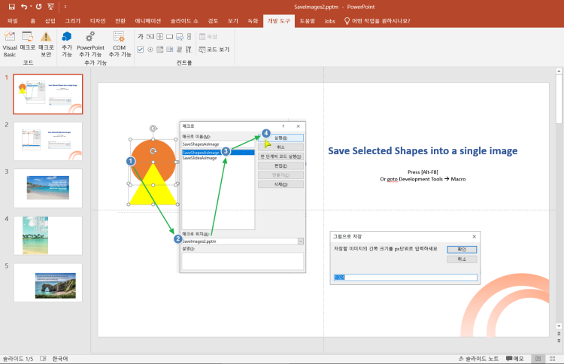The height and width of the screenshot is (364, 564).
Task: Open Customize Quick Access Toolbar menu
Action: (x=65, y=7)
